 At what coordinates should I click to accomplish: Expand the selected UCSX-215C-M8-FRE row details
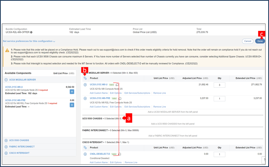coord(85,98)
